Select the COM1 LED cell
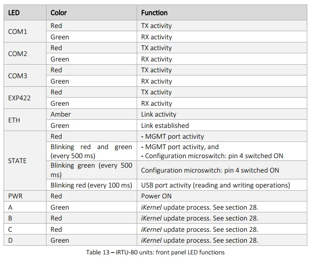This screenshot has height=258, width=310. pyautogui.click(x=25, y=31)
